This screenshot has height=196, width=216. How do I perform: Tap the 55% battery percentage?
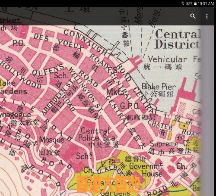189,3
